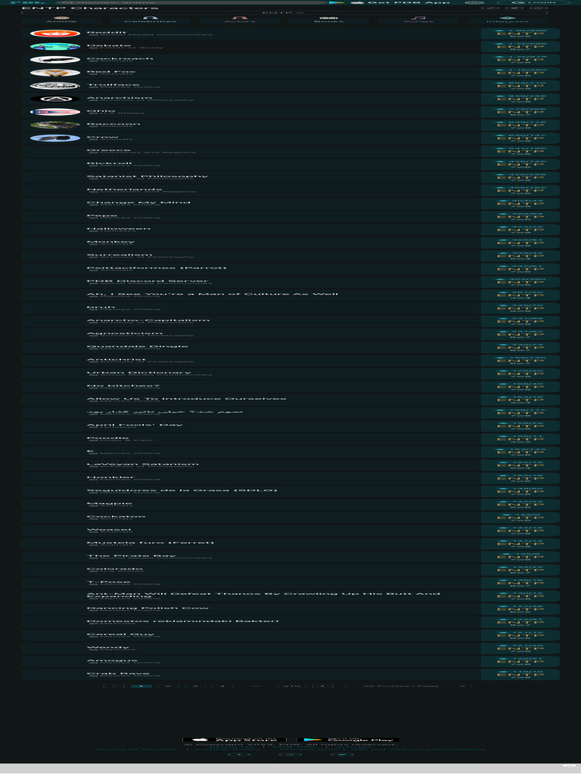581x774 pixels.
Task: Click the LOGIN button
Action: (535, 2)
